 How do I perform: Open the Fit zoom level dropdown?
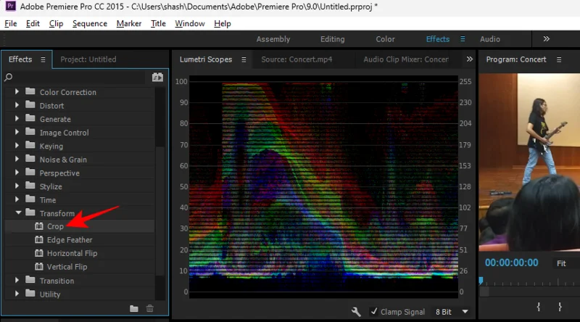click(x=565, y=263)
